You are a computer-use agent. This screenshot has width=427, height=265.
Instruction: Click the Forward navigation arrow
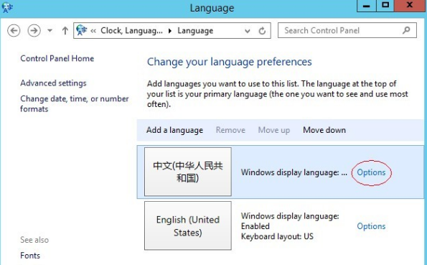(x=34, y=31)
